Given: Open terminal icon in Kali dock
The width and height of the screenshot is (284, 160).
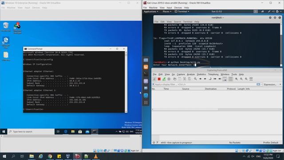Looking at the screenshot, I should [146, 74].
